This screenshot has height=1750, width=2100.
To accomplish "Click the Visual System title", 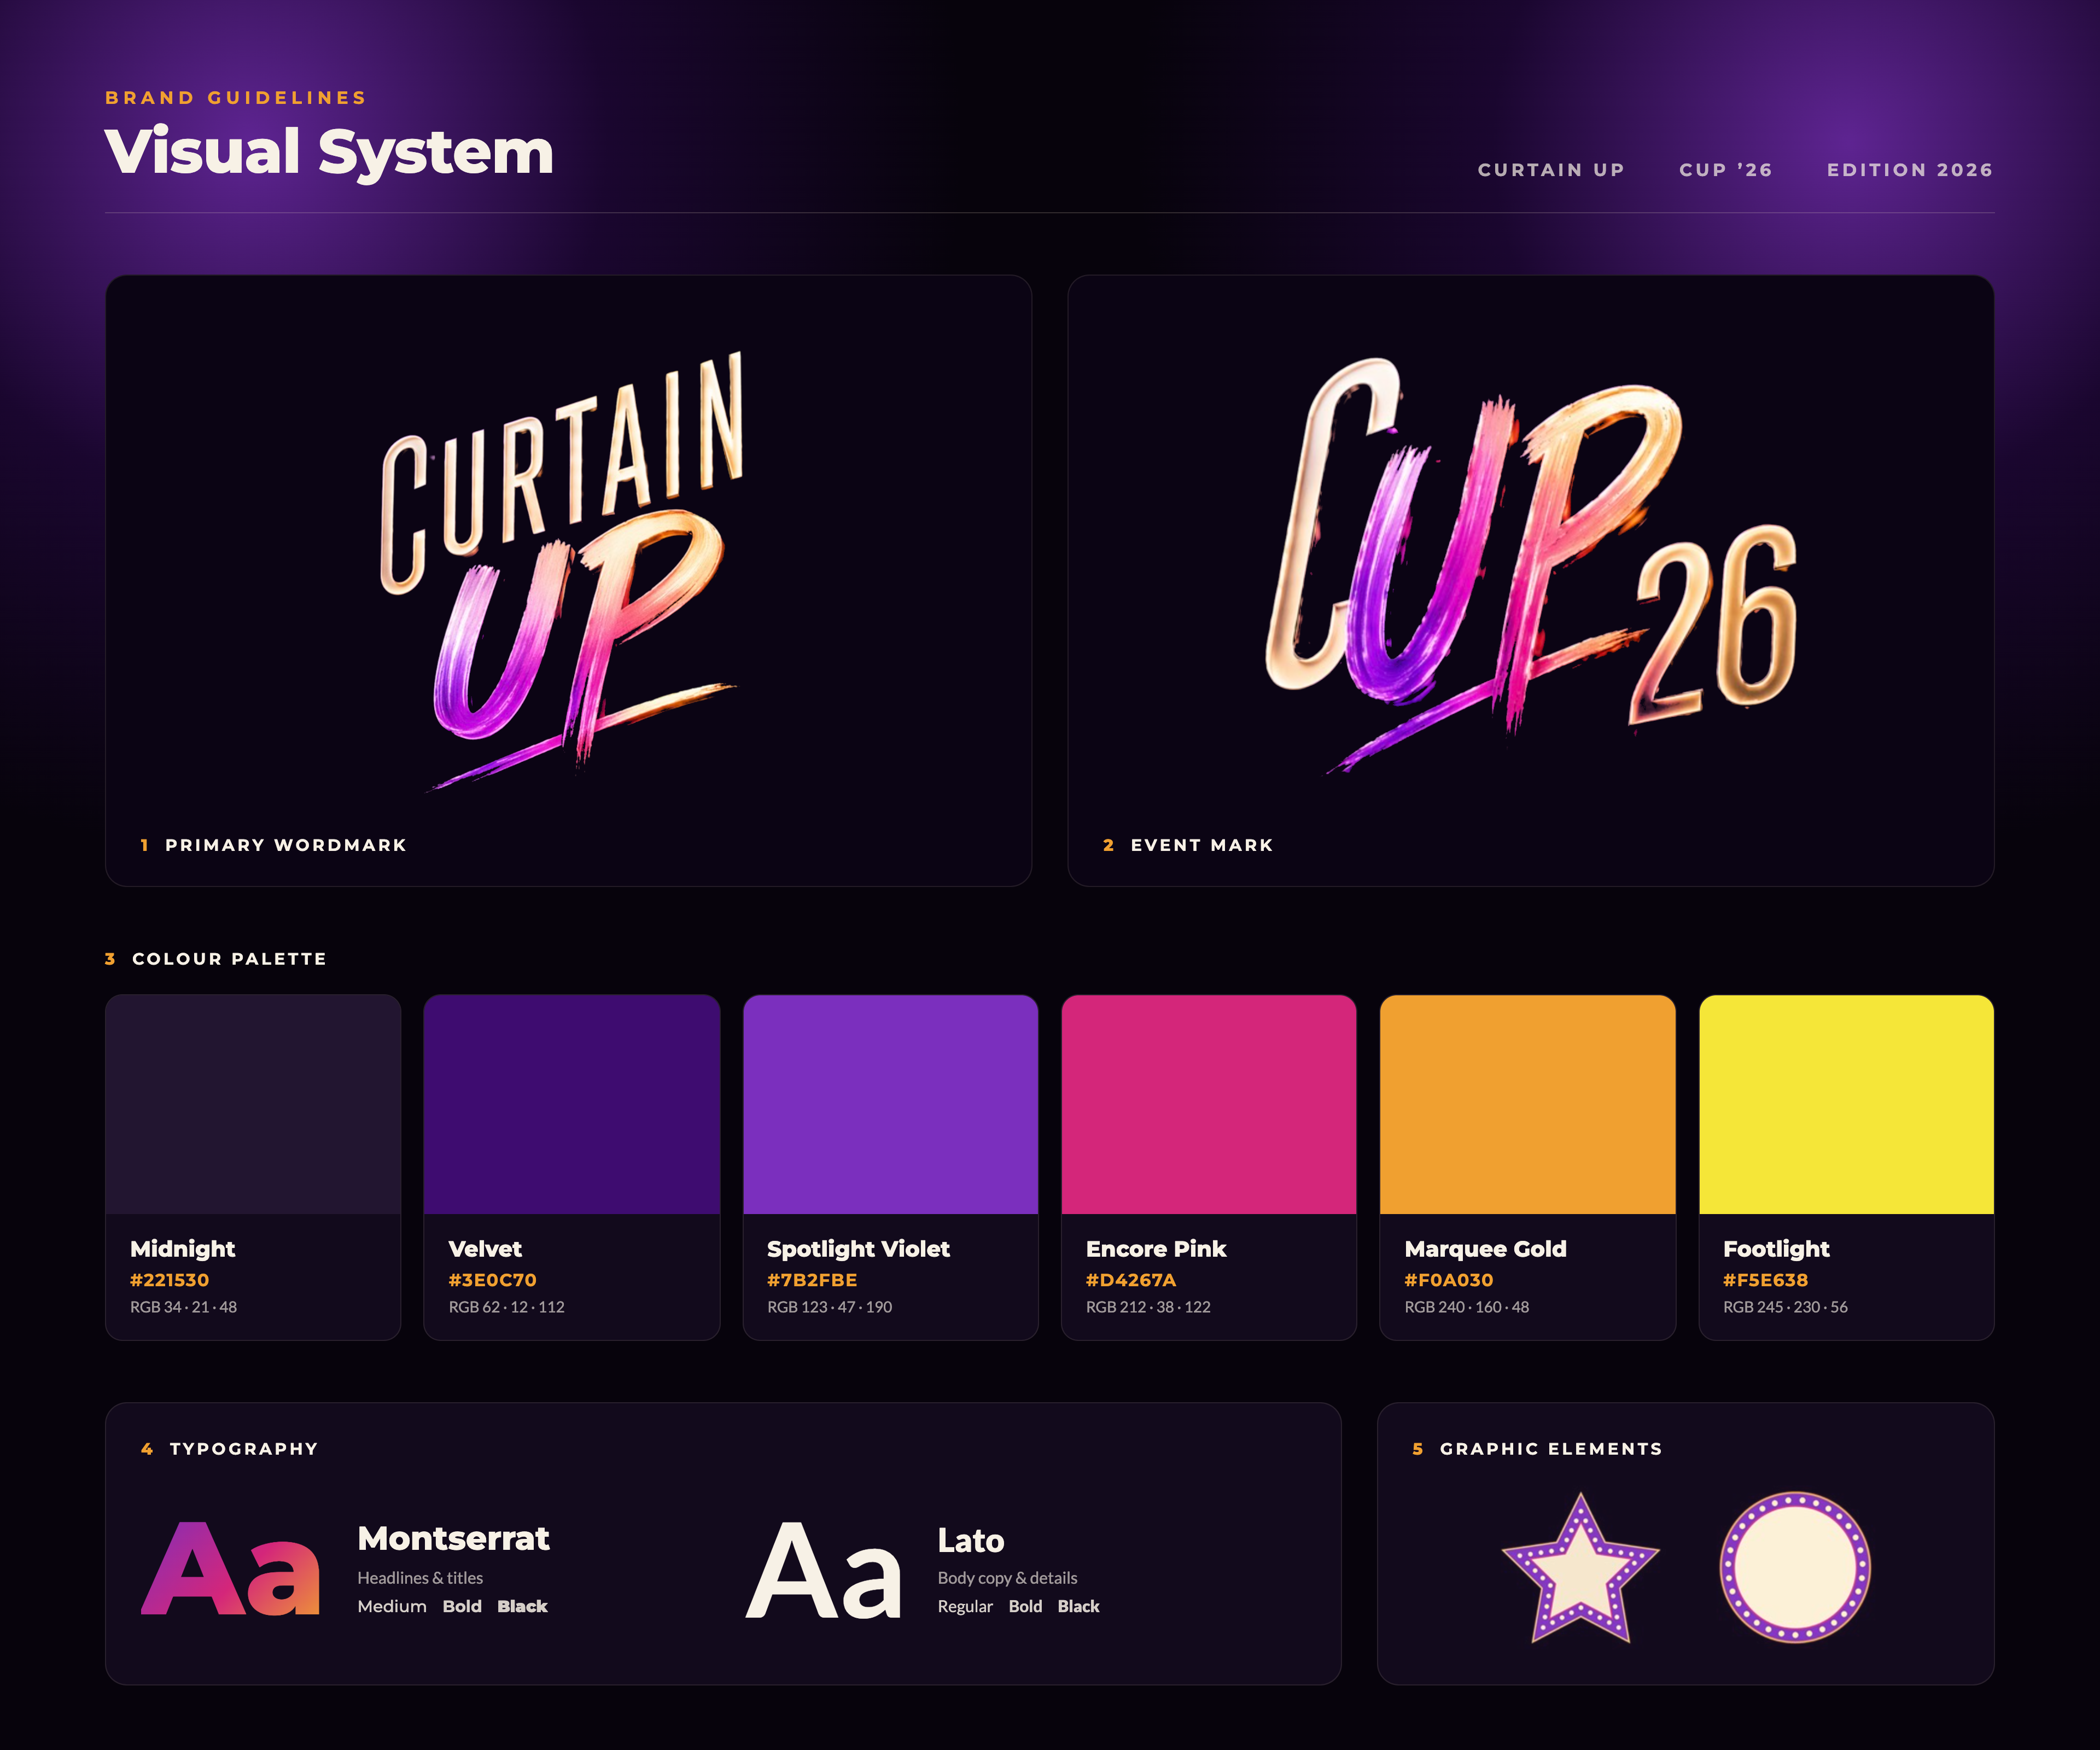I will click(329, 152).
